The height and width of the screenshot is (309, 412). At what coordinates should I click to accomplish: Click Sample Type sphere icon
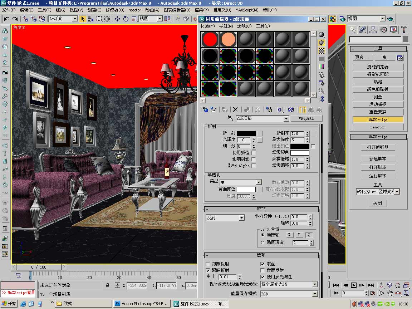[322, 35]
